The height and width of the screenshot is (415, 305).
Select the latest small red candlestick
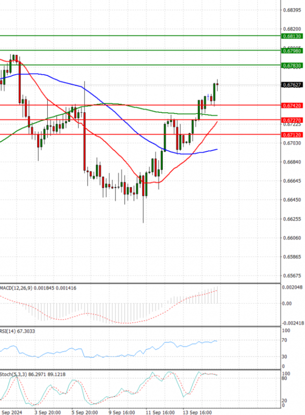click(218, 85)
